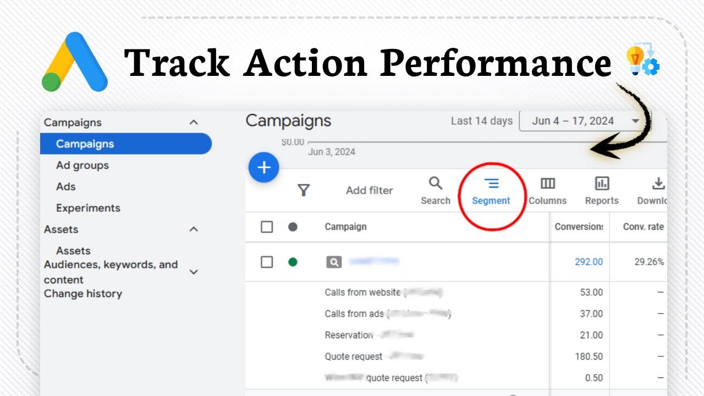Image resolution: width=704 pixels, height=396 pixels.
Task: Click the gray status column header dot
Action: pos(293,227)
